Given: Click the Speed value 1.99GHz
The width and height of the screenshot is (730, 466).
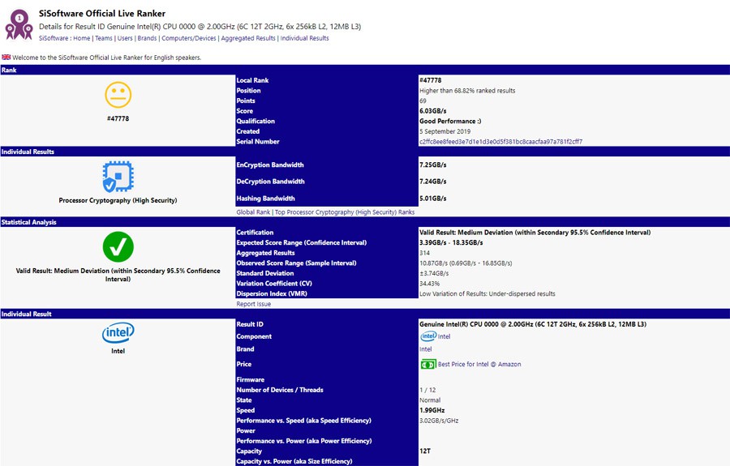Looking at the screenshot, I should click(x=432, y=410).
